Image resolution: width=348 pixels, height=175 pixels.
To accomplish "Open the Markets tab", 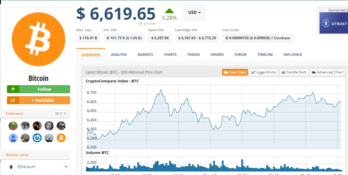I will click(x=145, y=55).
